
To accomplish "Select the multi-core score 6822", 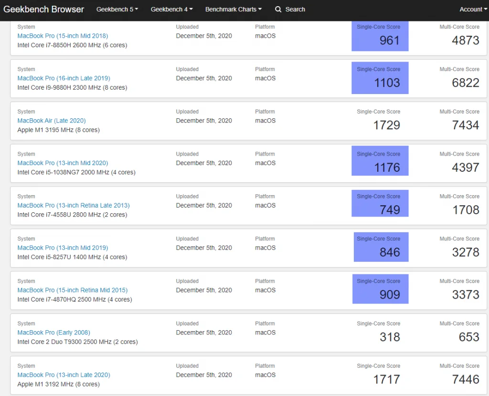I will 466,83.
